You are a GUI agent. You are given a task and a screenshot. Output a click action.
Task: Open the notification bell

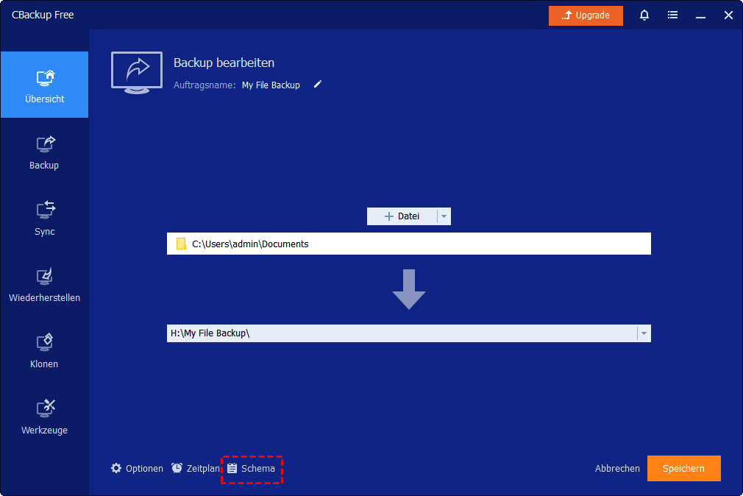(x=644, y=15)
